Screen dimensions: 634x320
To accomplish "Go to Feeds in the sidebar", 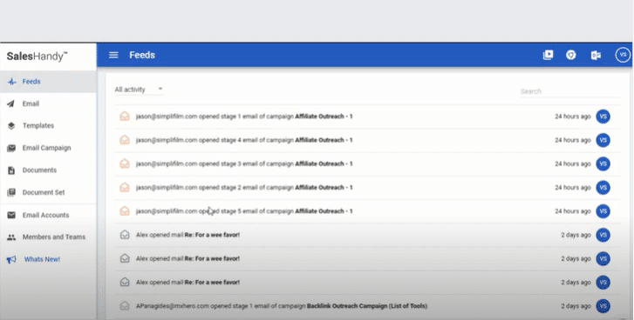I will tap(48, 82).
